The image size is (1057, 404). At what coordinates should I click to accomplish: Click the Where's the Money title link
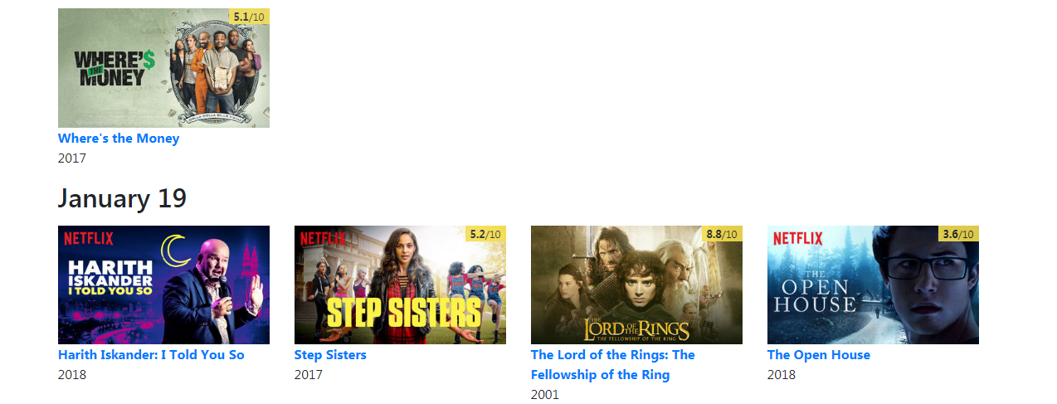tap(119, 139)
